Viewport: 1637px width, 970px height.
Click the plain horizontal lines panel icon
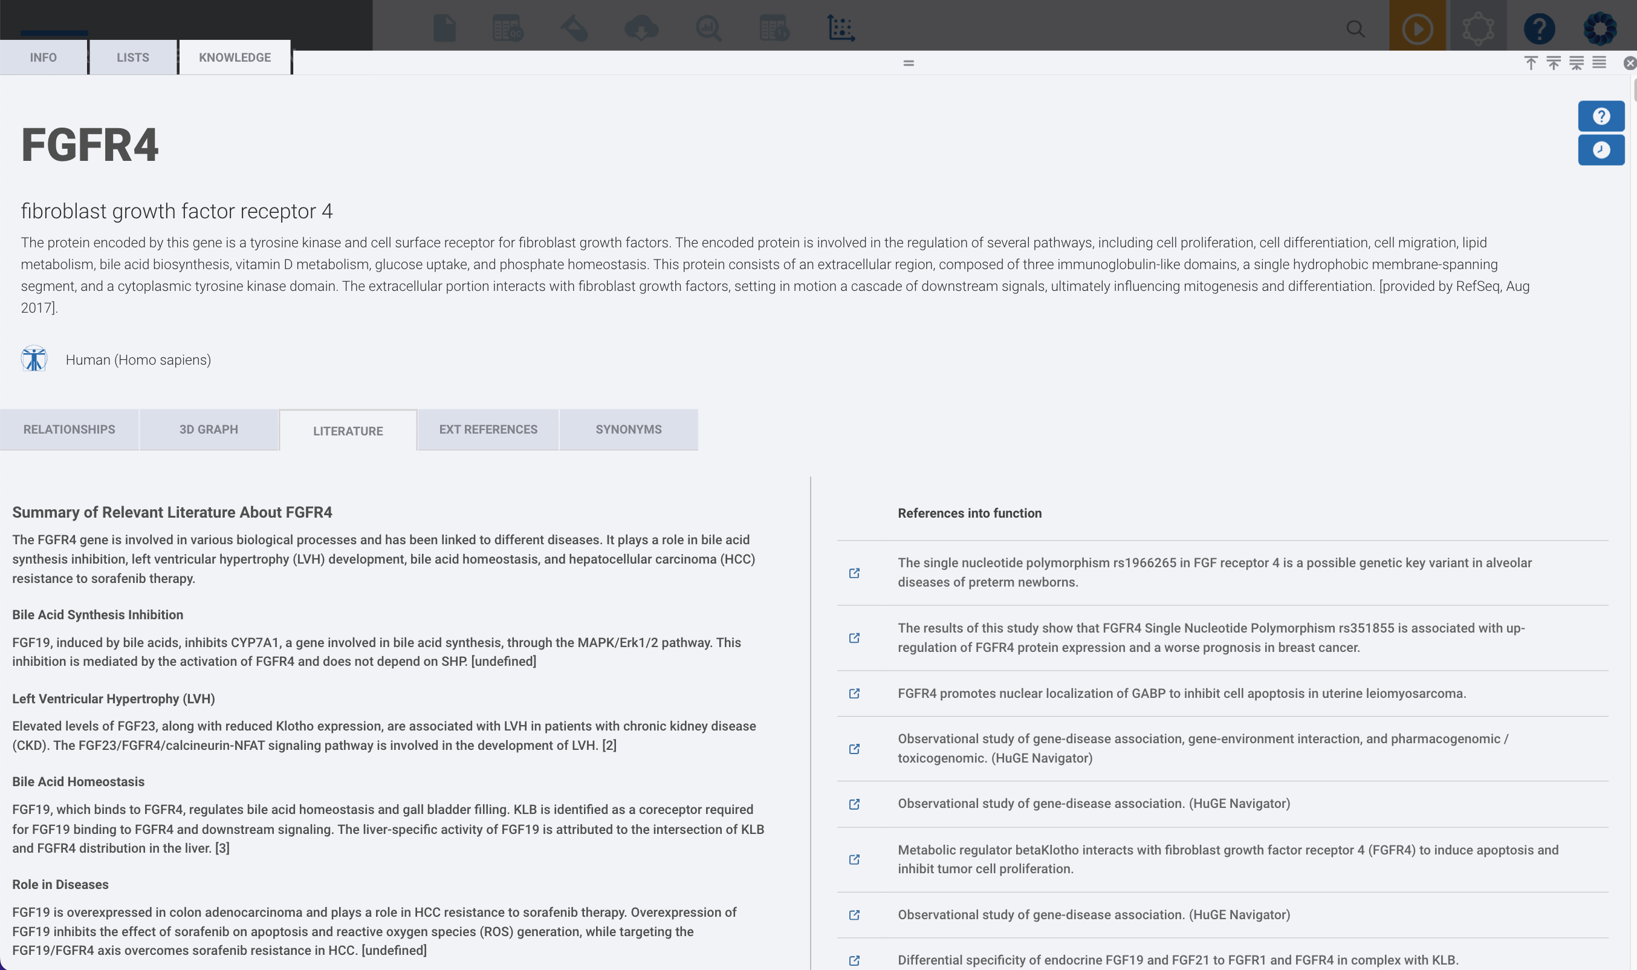point(1599,63)
